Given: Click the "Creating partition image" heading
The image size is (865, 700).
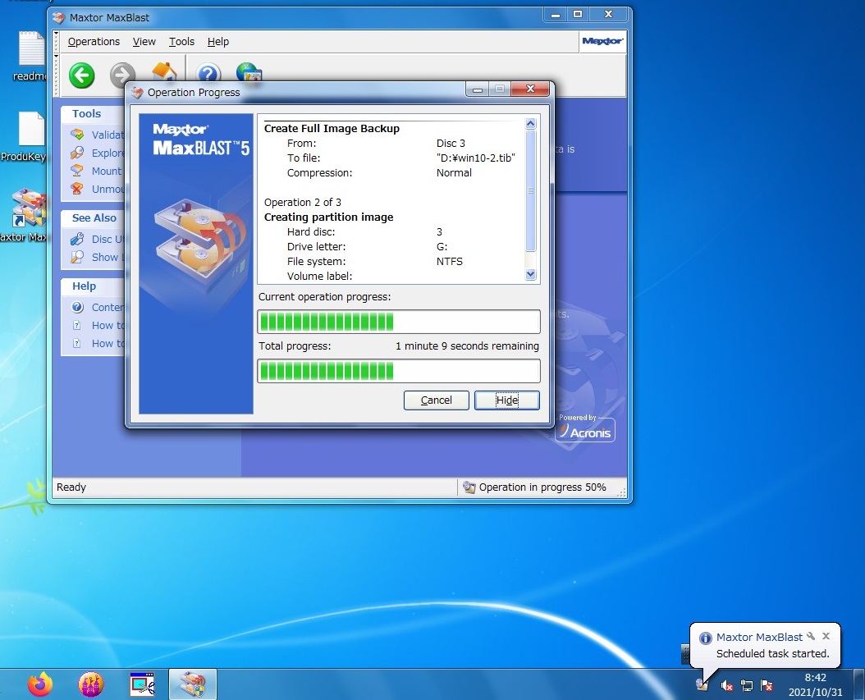Looking at the screenshot, I should pyautogui.click(x=329, y=217).
